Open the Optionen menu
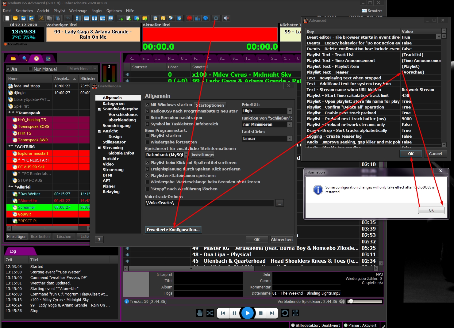 coord(114,11)
